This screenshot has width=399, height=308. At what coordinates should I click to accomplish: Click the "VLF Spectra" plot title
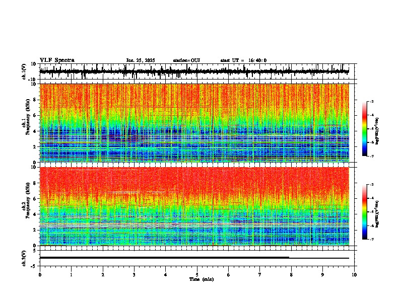point(57,60)
